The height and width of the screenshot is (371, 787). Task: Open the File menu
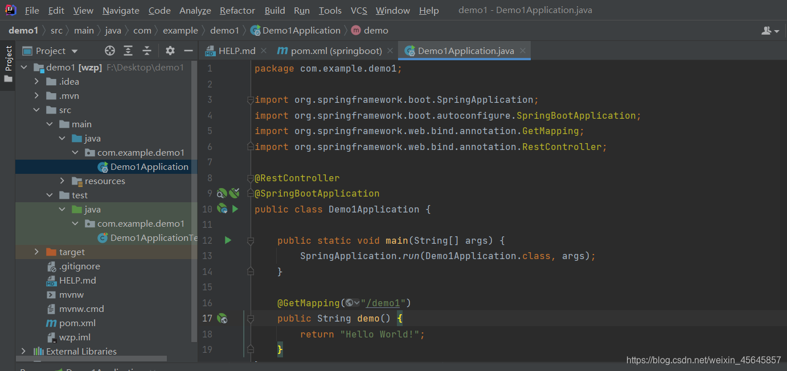click(32, 10)
